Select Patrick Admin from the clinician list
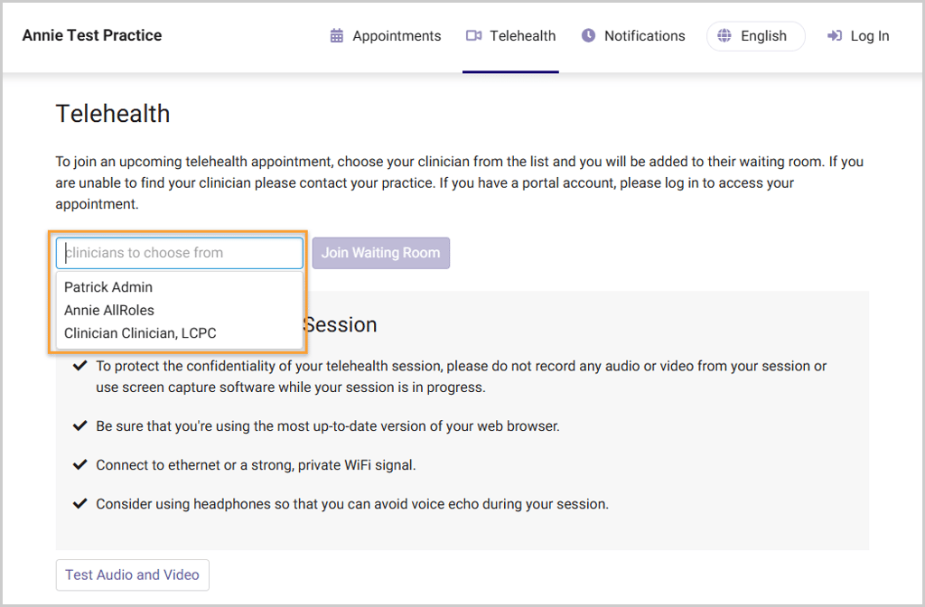The height and width of the screenshot is (607, 925). pyautogui.click(x=108, y=287)
